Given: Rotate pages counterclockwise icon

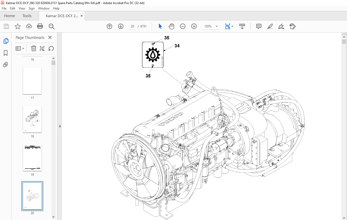Looking at the screenshot, I should coord(51,48).
